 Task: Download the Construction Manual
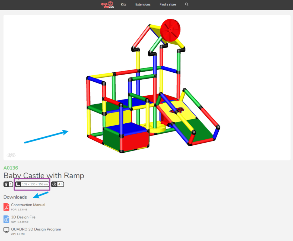point(28,205)
